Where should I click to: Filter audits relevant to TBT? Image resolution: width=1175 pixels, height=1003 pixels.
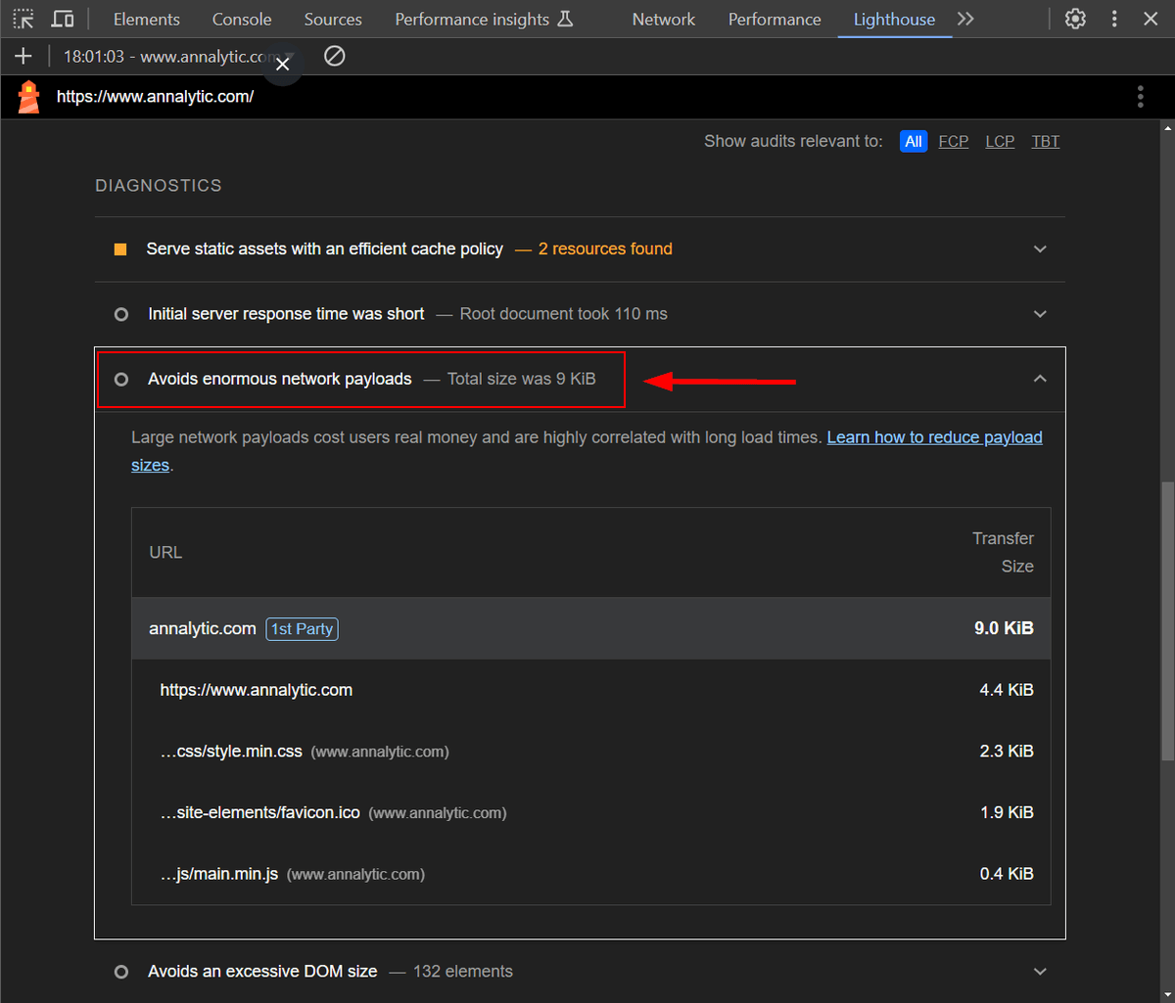click(1046, 141)
